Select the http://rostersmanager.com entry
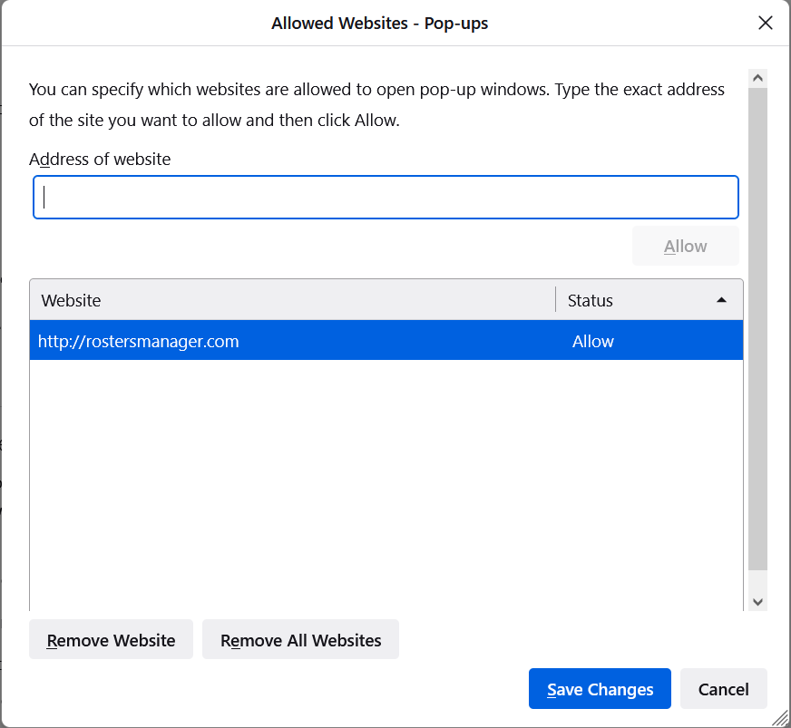 (139, 341)
